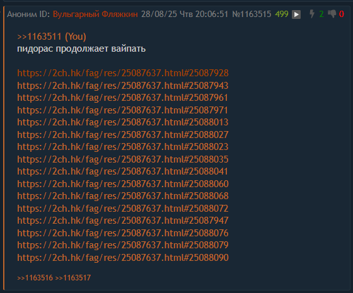Image resolution: width=353 pixels, height=293 pixels.
Task: Open the link ending in #25088072
Action: tap(123, 209)
